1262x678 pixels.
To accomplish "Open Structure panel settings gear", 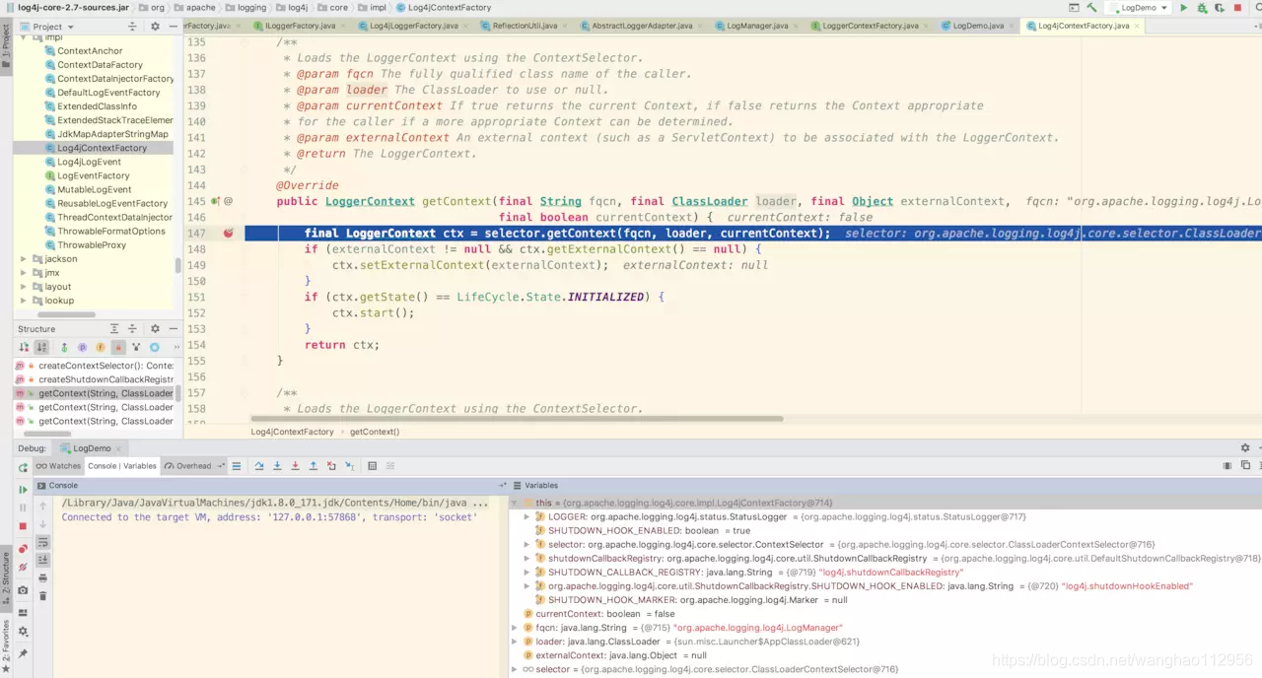I will pyautogui.click(x=155, y=328).
